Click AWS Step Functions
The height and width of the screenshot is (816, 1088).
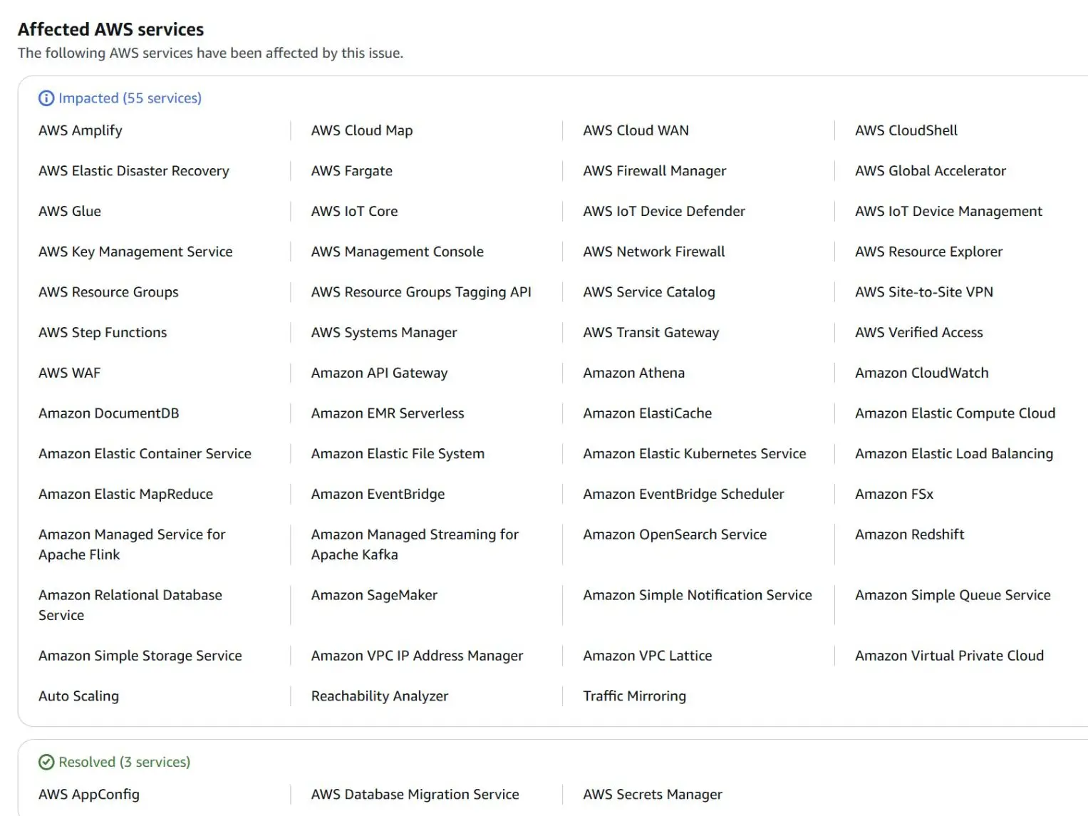tap(103, 333)
